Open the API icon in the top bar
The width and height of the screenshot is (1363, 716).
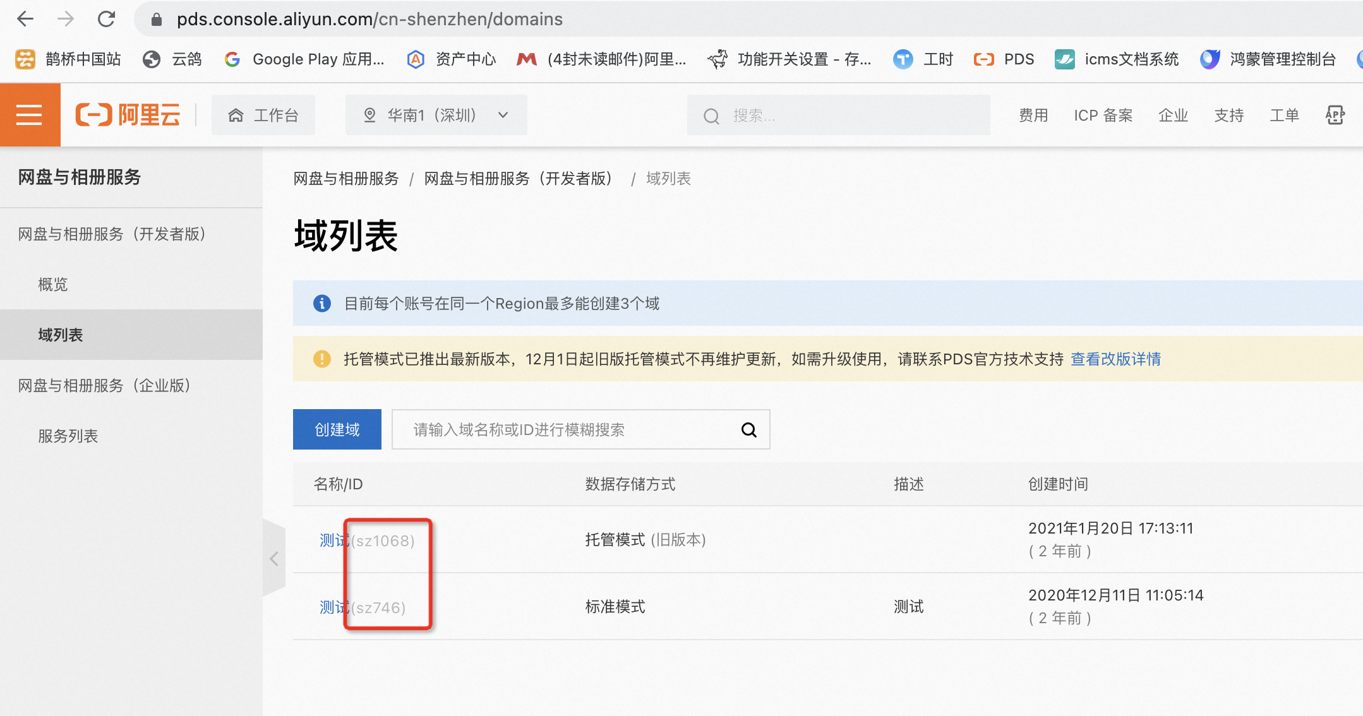click(x=1335, y=115)
